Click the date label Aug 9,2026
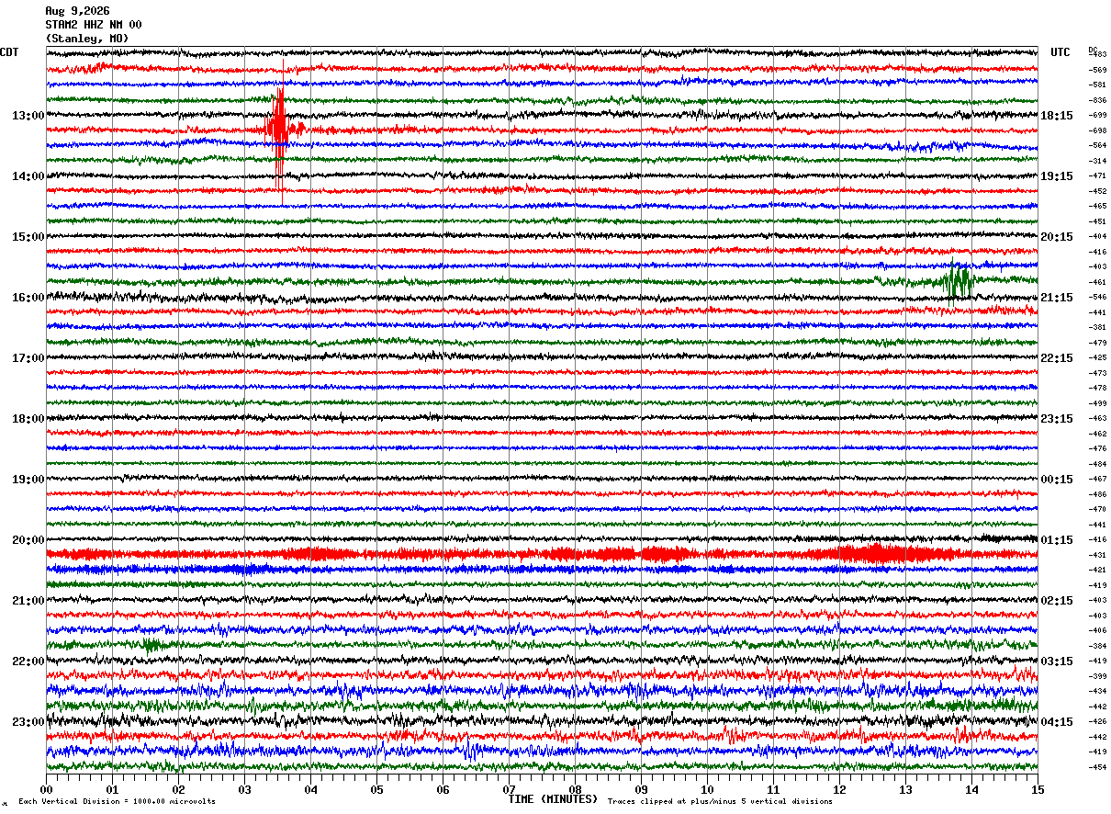The image size is (1111, 814). tap(77, 11)
